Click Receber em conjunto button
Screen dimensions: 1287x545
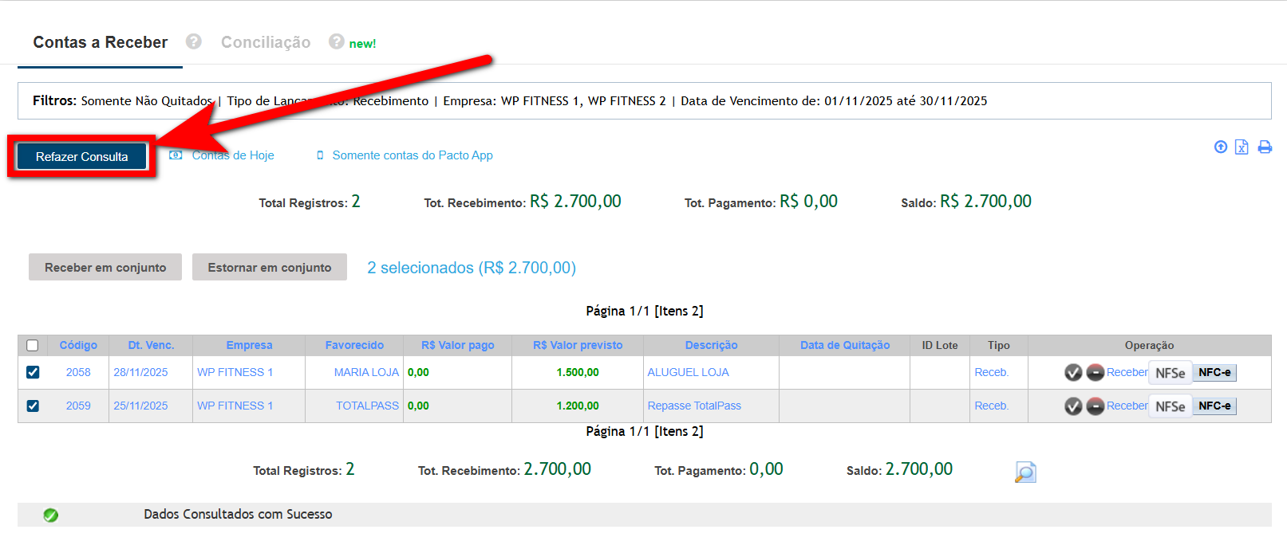pyautogui.click(x=105, y=268)
